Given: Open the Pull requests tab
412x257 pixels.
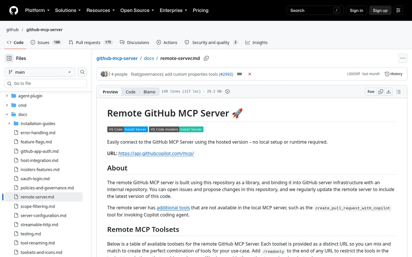Looking at the screenshot, I should coord(91,42).
